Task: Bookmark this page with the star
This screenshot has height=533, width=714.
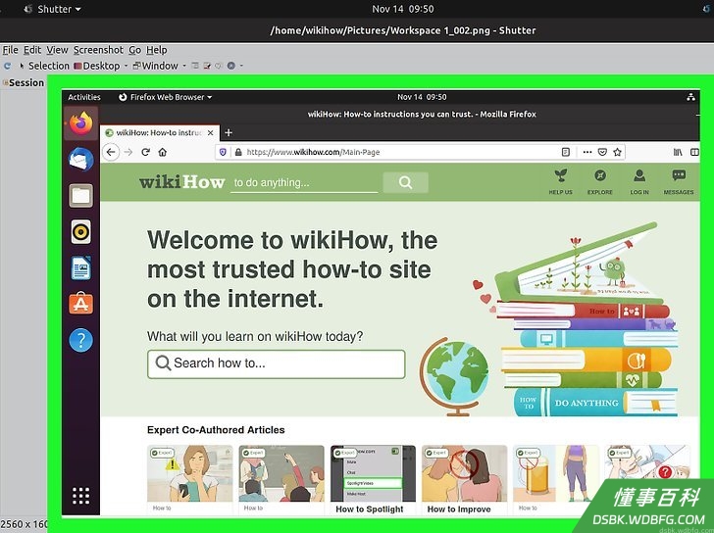Action: point(618,152)
